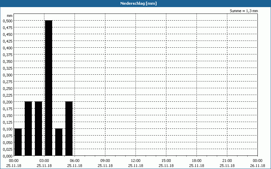This screenshot has height=169, width=271.
Task: Click the 0,250 y-axis label
Action: [x=7, y=88]
